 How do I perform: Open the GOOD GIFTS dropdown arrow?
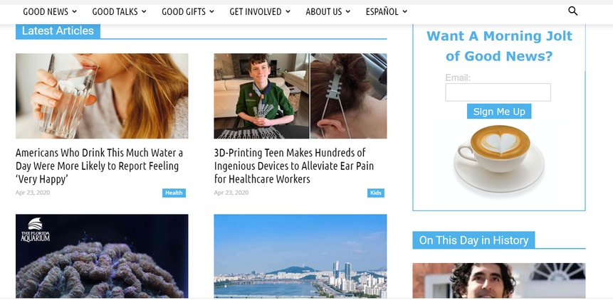click(211, 11)
